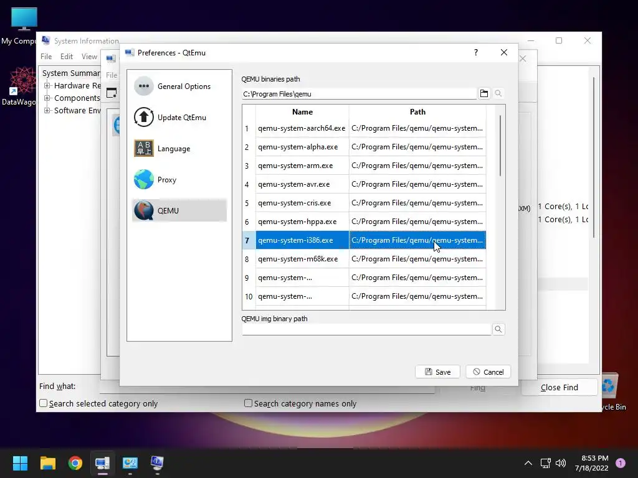
Task: Select the Language preferences section
Action: point(179,149)
